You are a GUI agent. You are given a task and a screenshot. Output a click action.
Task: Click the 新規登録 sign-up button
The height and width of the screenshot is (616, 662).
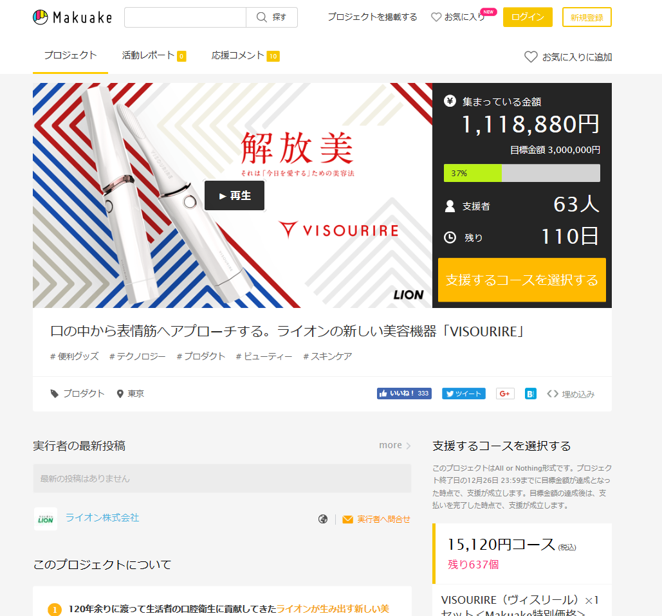point(587,17)
